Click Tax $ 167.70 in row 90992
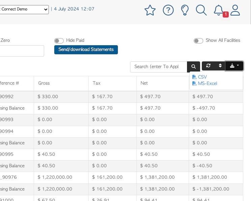Image resolution: width=251 pixels, height=201 pixels. [102, 97]
